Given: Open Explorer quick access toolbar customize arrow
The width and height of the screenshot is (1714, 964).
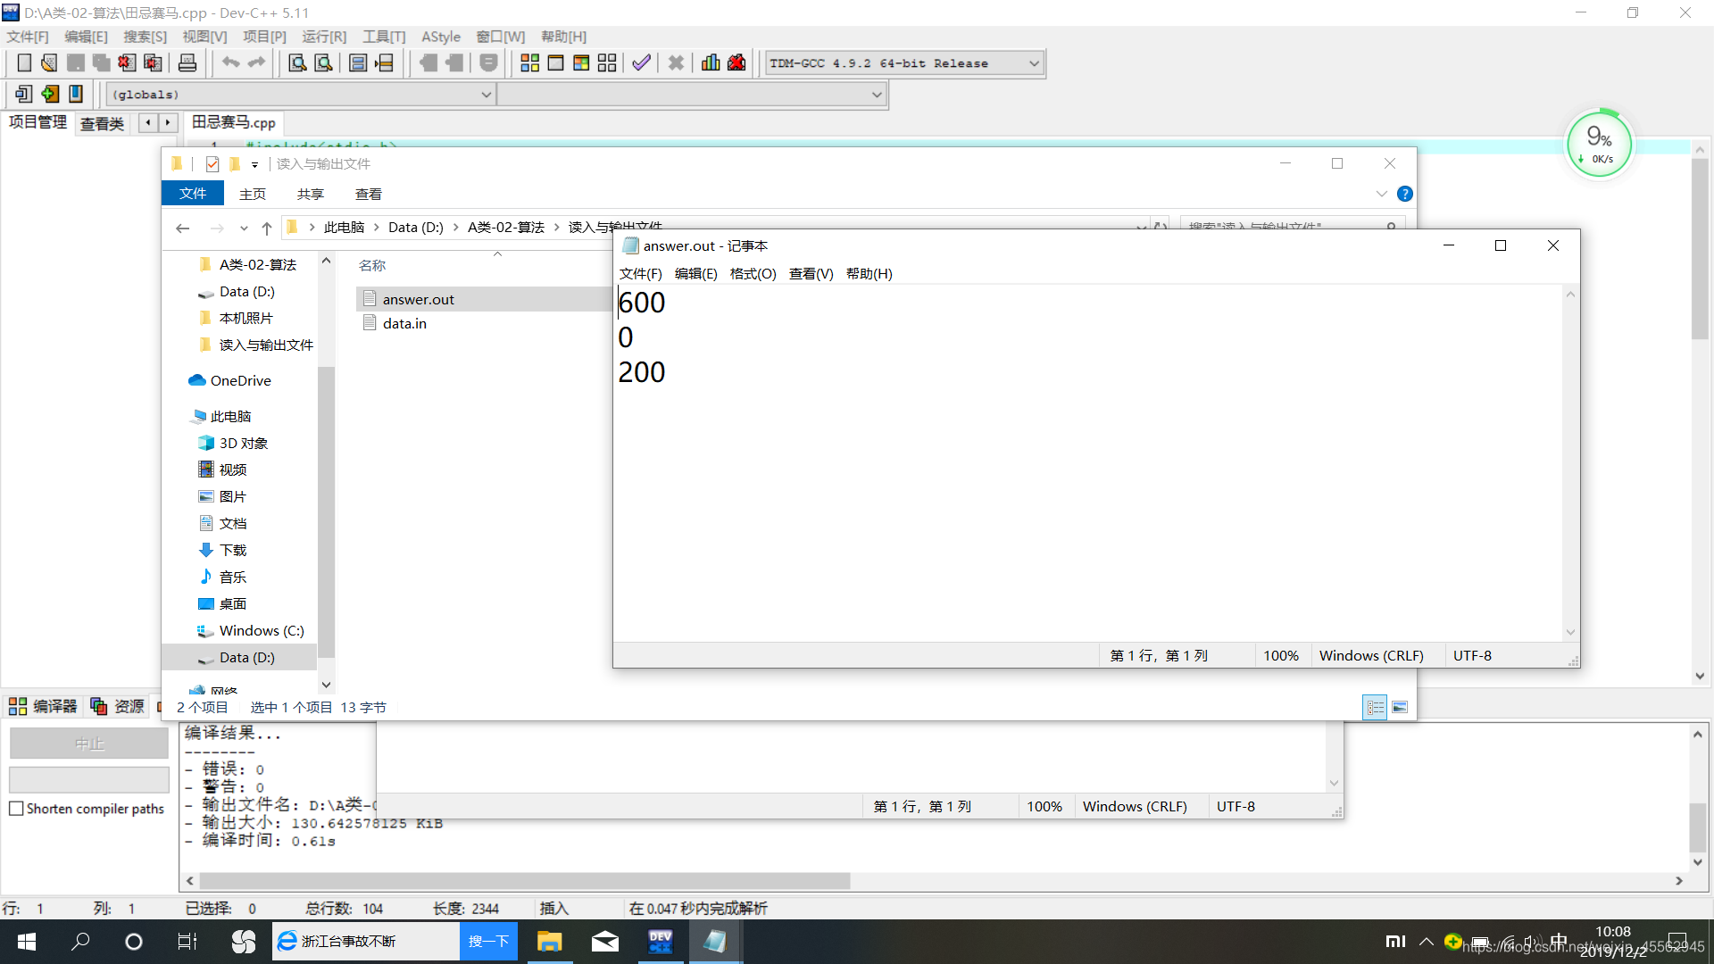Looking at the screenshot, I should [x=255, y=165].
